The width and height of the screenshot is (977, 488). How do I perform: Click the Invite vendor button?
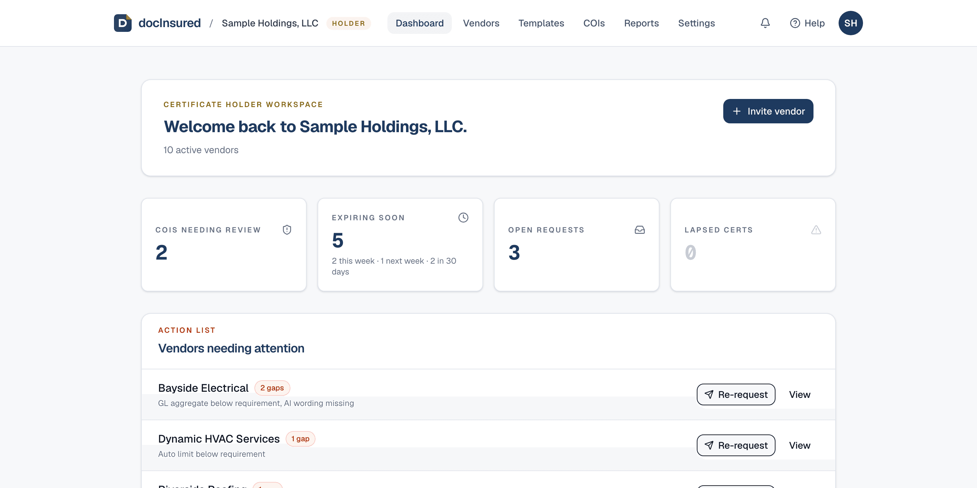pyautogui.click(x=768, y=111)
